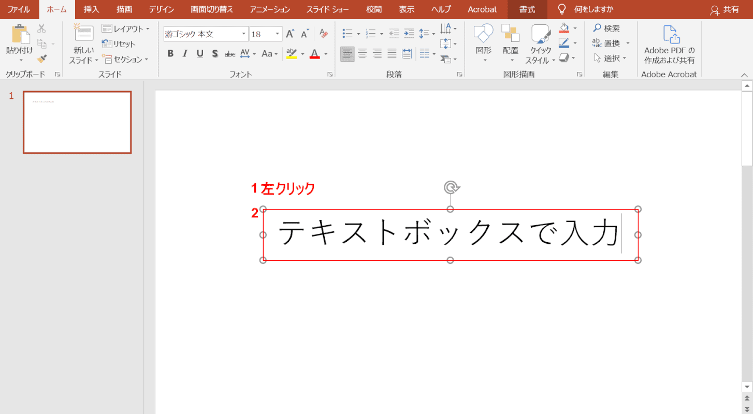The width and height of the screenshot is (753, 414).
Task: Decrease the list indent level
Action: coord(394,34)
